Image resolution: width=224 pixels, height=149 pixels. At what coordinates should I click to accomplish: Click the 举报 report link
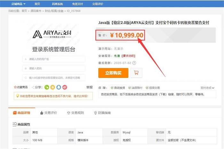(x=89, y=87)
